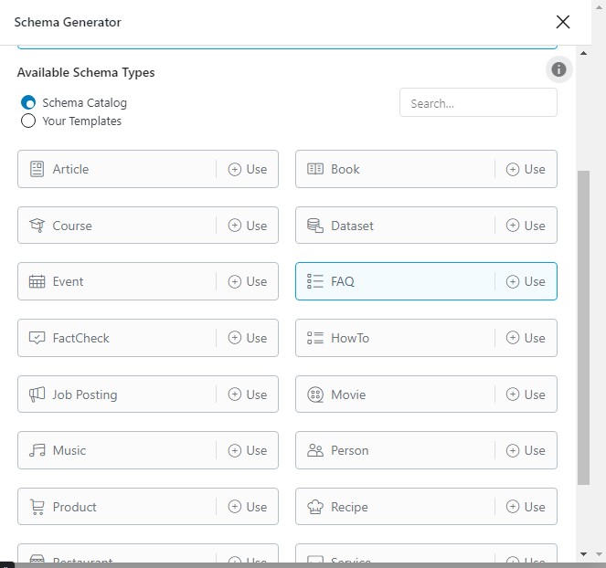606x568 pixels.
Task: Click the dialog vertical scrollbar thumb
Action: tap(583, 328)
